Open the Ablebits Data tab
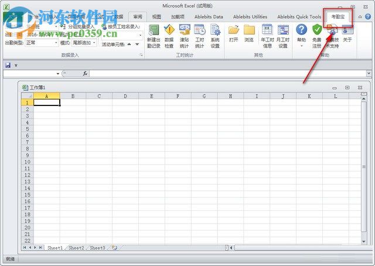Screen dimensions: 375x266 [x=209, y=17]
